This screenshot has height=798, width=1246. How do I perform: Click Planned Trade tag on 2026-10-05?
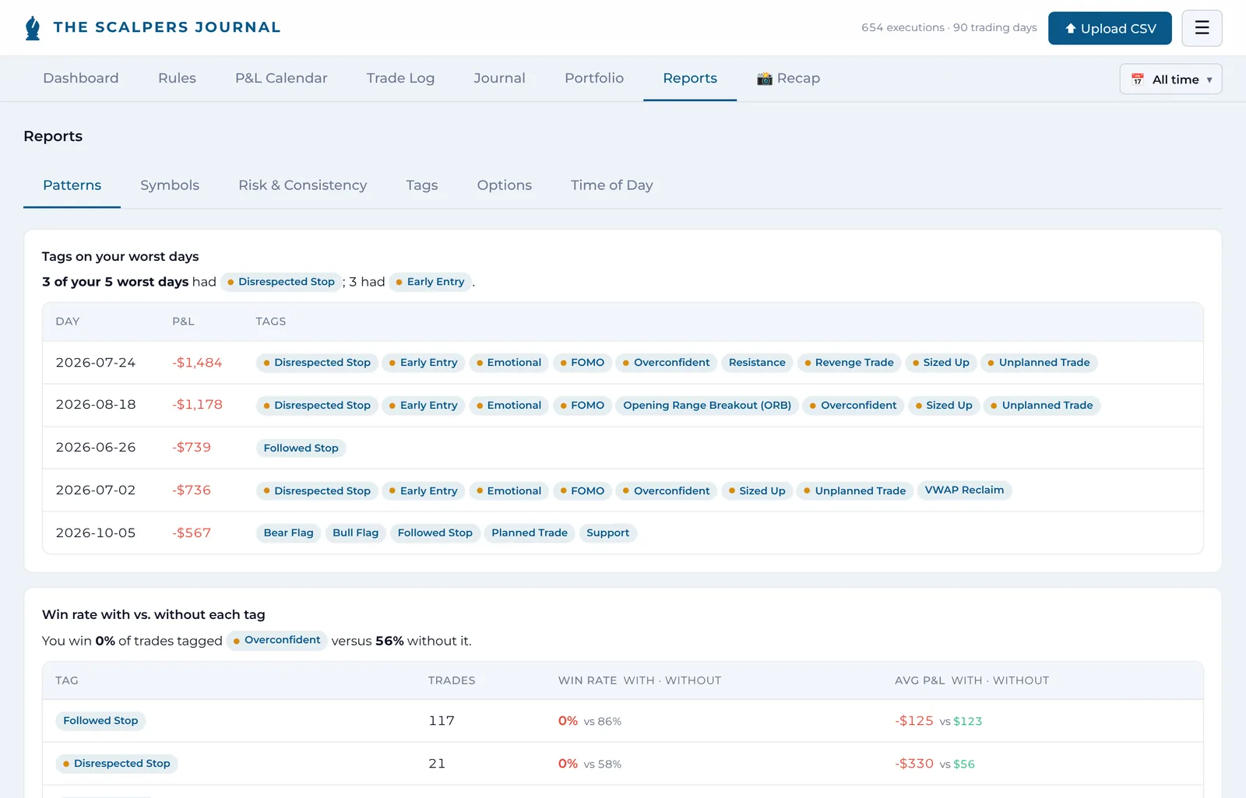530,533
